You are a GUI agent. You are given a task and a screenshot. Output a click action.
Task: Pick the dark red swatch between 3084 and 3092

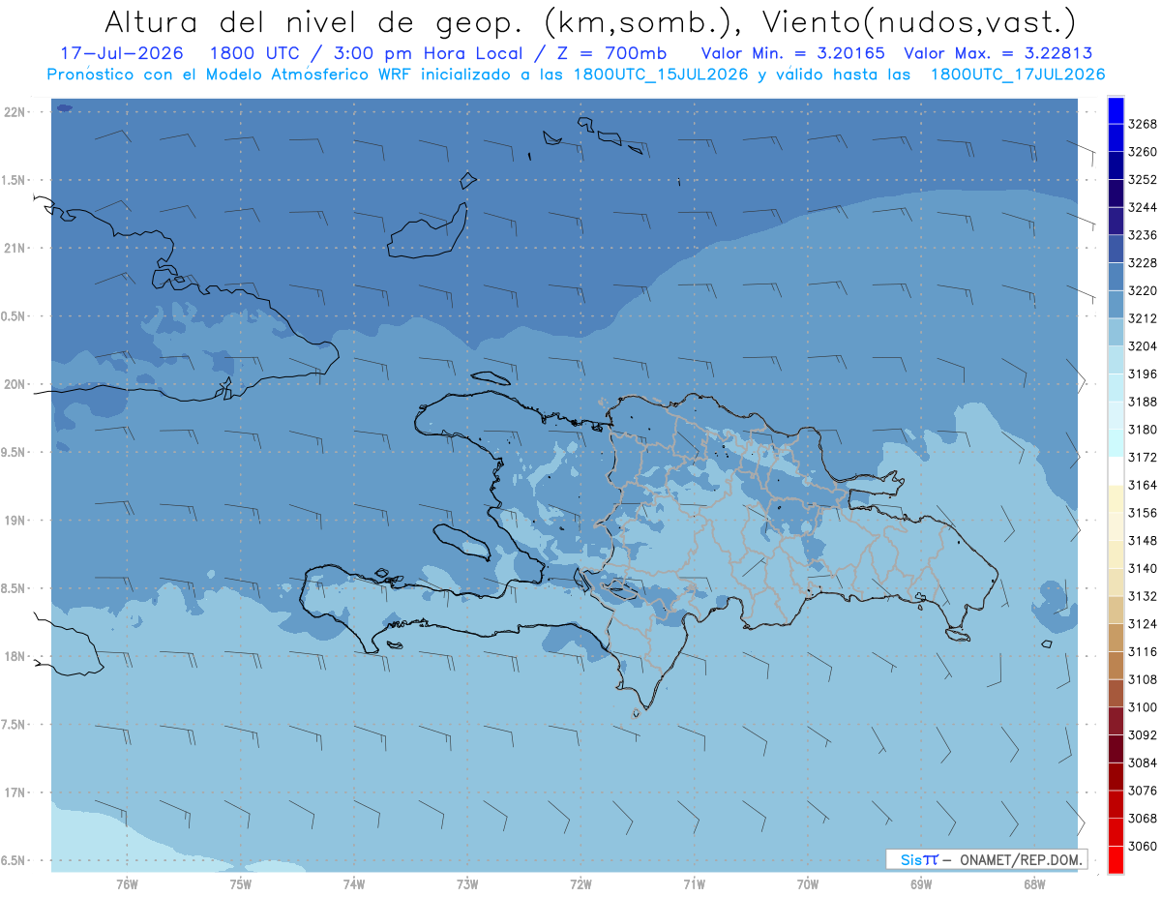point(1116,749)
